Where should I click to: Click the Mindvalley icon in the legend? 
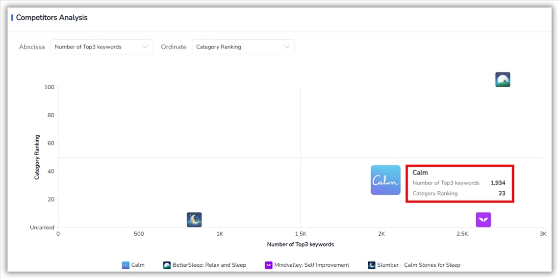pos(268,265)
